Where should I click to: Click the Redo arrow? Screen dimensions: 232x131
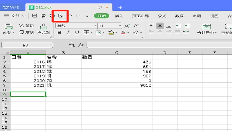(x=78, y=16)
